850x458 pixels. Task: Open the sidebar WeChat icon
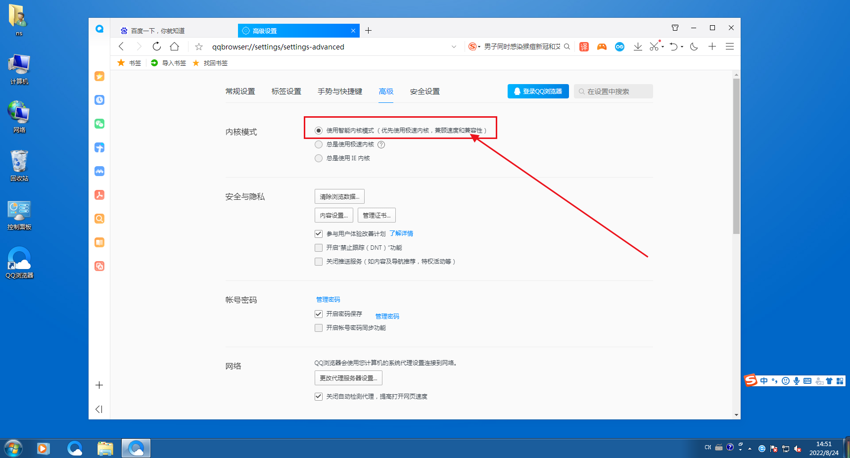point(99,124)
